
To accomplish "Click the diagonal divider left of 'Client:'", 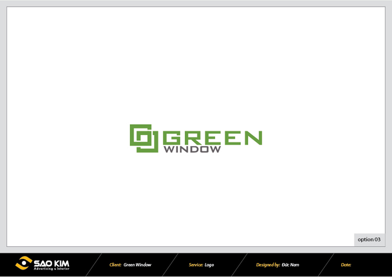I will [x=94, y=265].
